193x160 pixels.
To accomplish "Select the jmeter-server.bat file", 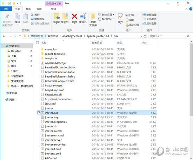I will pyautogui.click(x=56, y=145).
